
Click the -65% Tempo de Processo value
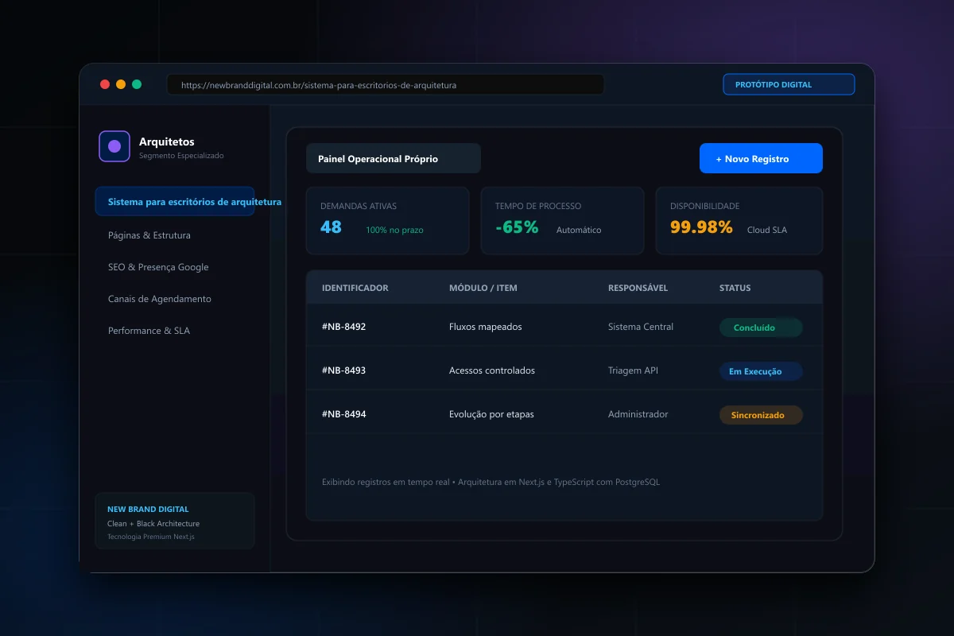[517, 227]
